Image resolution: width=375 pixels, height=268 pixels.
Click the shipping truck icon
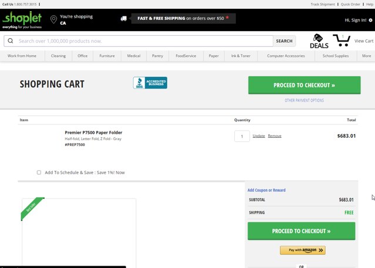point(124,18)
